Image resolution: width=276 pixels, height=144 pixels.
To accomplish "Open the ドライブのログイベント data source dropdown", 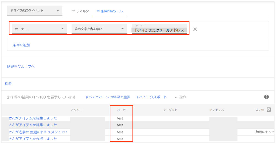I will click(x=34, y=11).
